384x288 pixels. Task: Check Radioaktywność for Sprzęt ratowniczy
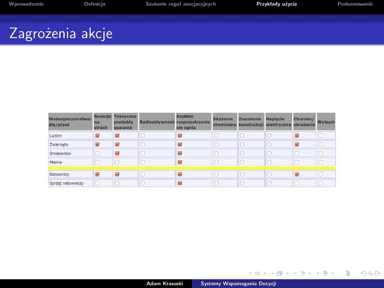(143, 183)
